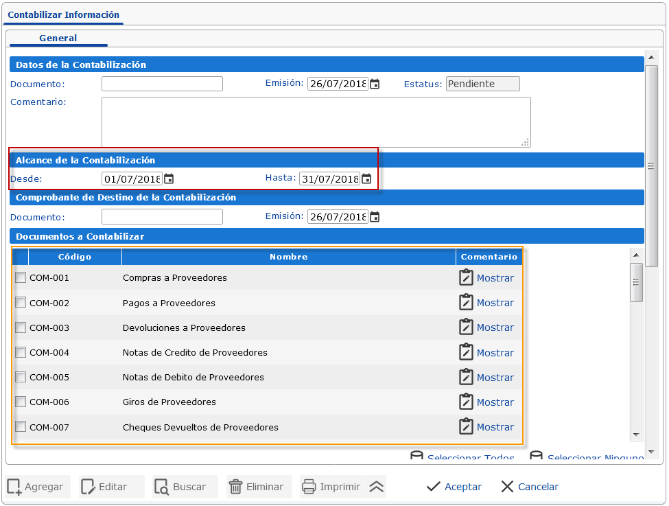Click the Agregar plus icon
Image resolution: width=669 pixels, height=506 pixels.
[14, 487]
